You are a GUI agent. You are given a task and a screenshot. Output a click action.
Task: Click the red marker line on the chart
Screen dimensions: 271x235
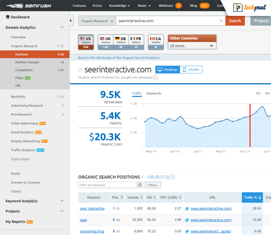[x=250, y=125]
